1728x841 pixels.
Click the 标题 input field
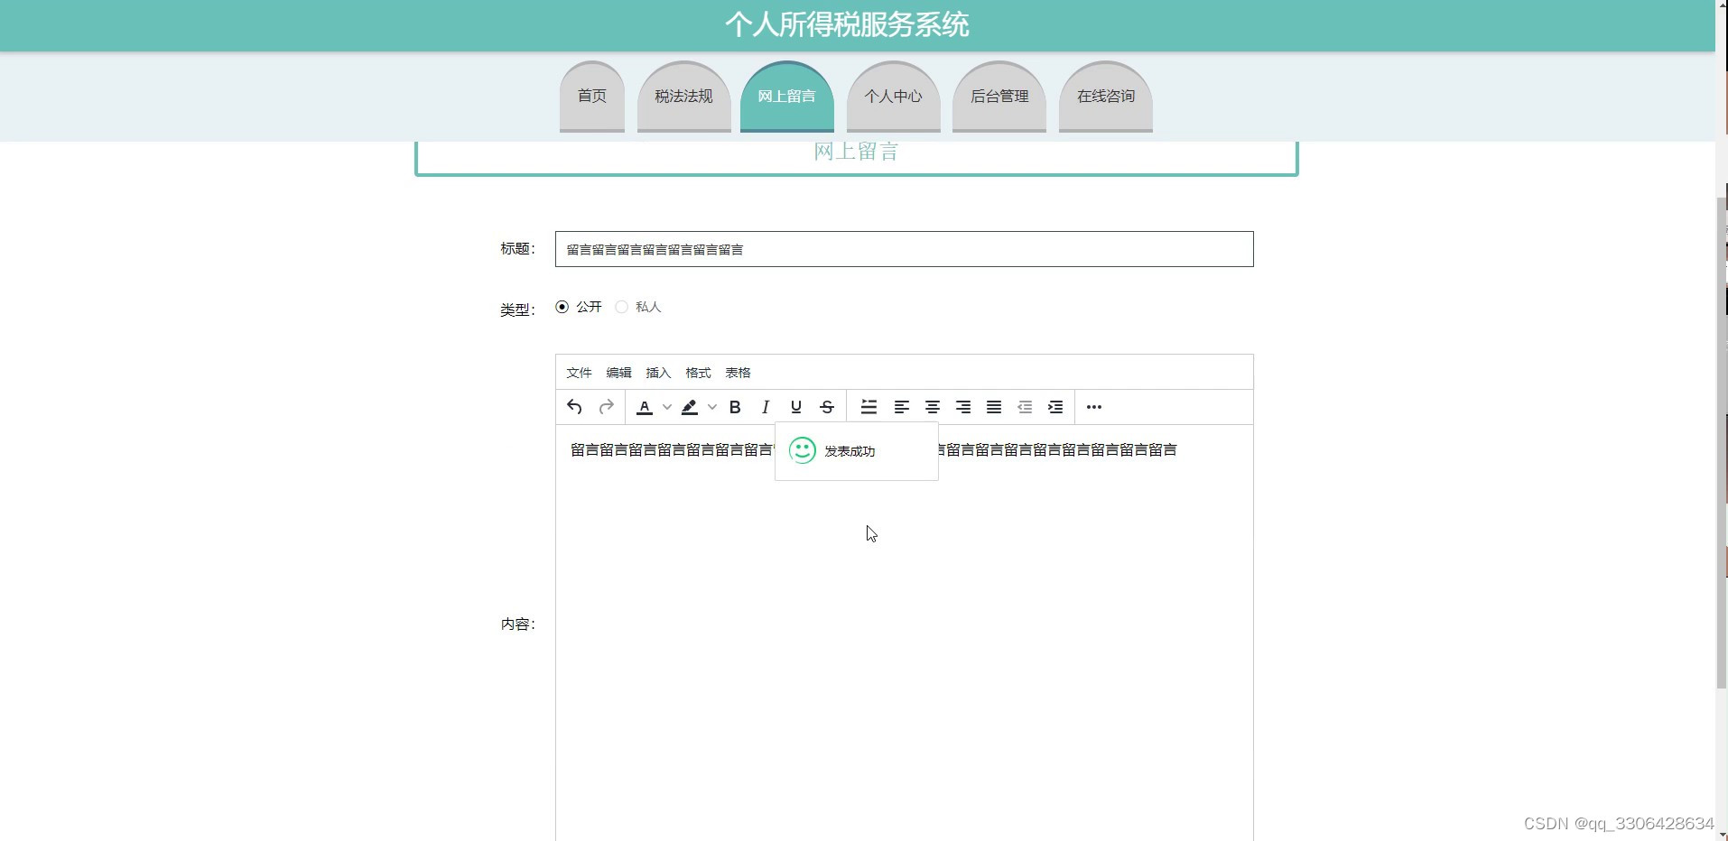904,249
